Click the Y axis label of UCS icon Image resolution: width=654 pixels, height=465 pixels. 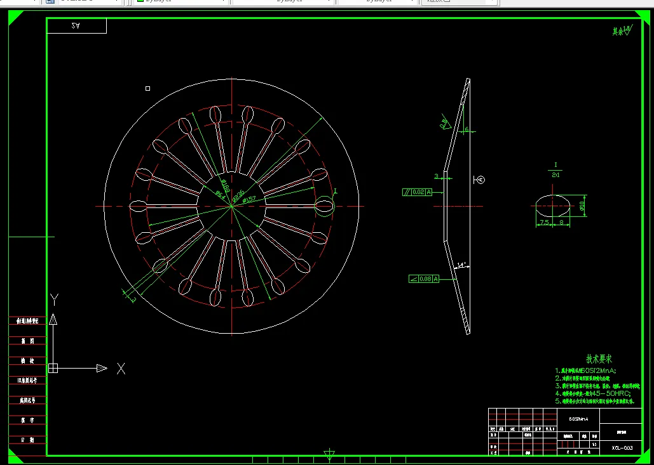pos(54,299)
